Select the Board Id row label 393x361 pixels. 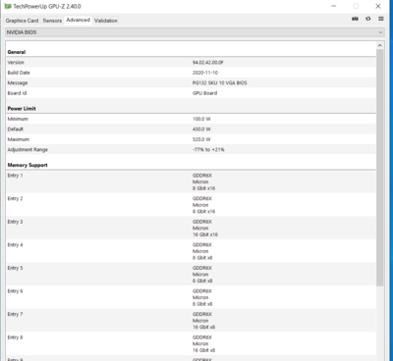(17, 93)
